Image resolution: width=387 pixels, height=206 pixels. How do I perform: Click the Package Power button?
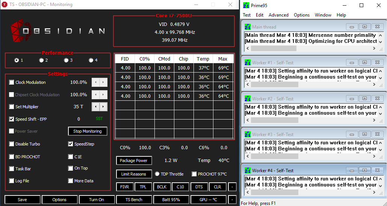(133, 161)
